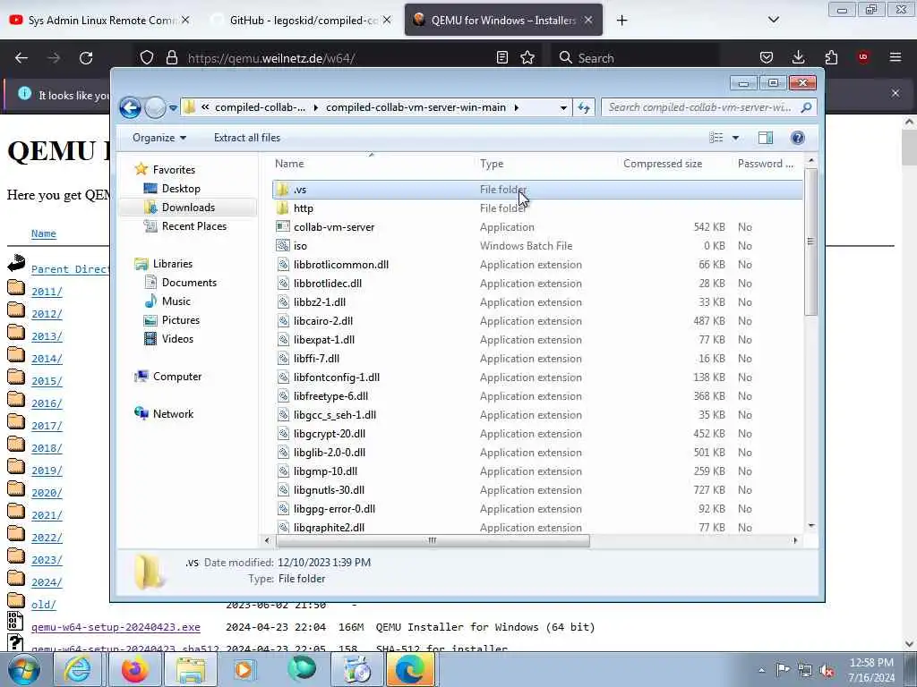Refresh the Explorer folder view
This screenshot has height=687, width=917.
[x=584, y=107]
